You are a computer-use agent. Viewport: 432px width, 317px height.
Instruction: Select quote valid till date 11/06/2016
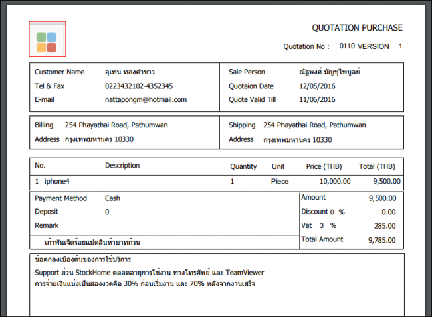point(317,99)
